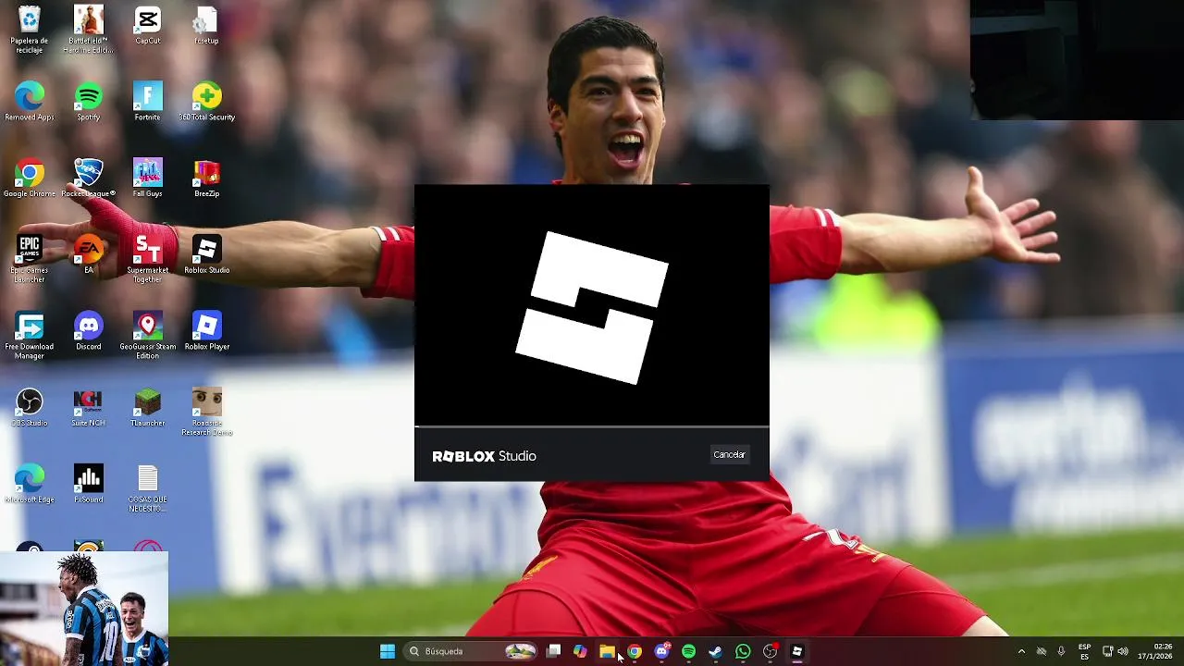The width and height of the screenshot is (1184, 666).
Task: Select the GeoGuessr Steam Edition shortcut
Action: [x=148, y=336]
